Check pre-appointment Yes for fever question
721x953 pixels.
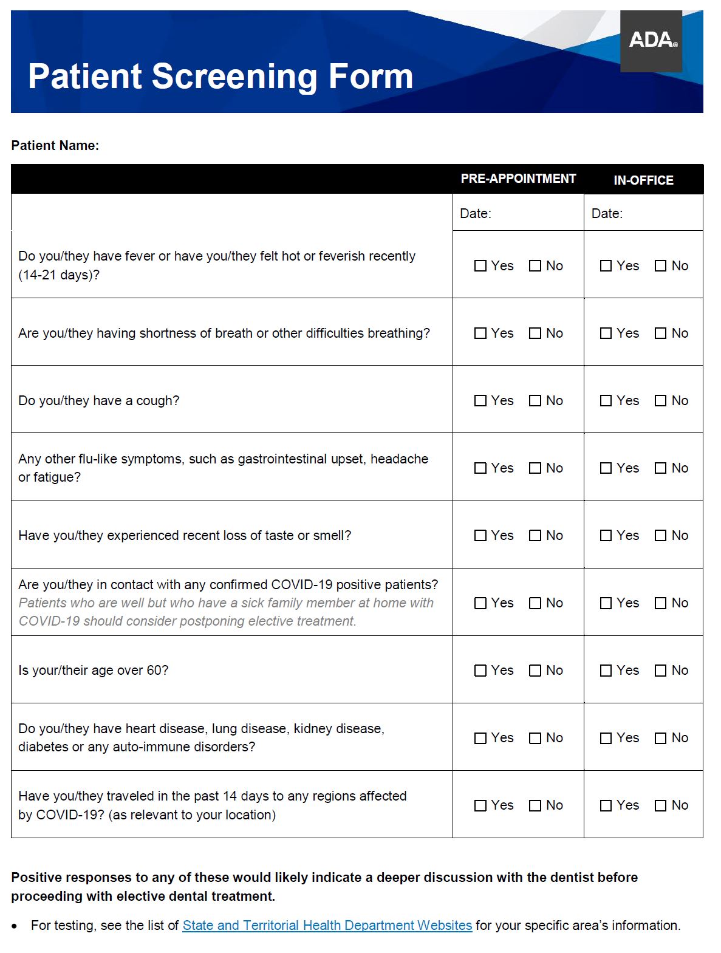pos(480,266)
